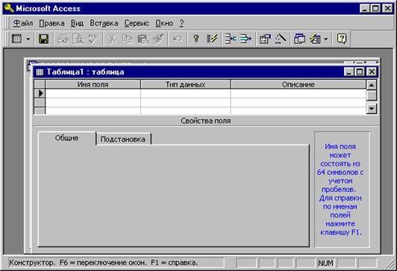Open the Indexes lightning icon
This screenshot has height=271, width=397.
pyautogui.click(x=212, y=39)
